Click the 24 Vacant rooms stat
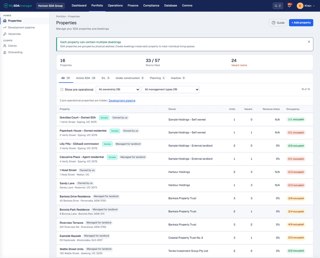The image size is (320, 258). (239, 62)
